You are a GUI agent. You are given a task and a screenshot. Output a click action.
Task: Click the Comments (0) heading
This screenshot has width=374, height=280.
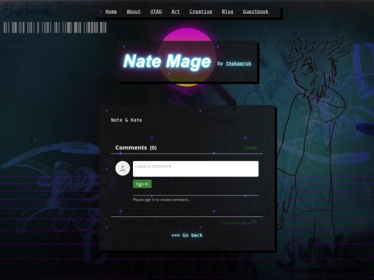point(136,148)
